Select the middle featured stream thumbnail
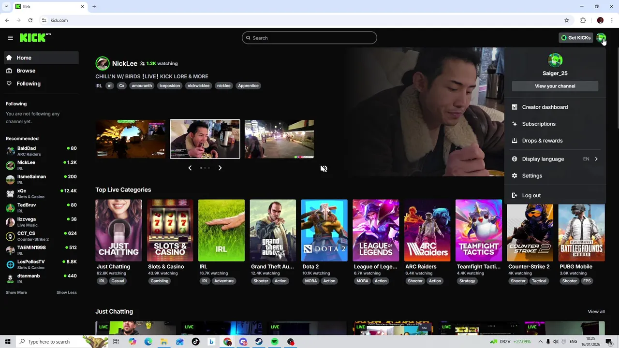 coord(205,139)
